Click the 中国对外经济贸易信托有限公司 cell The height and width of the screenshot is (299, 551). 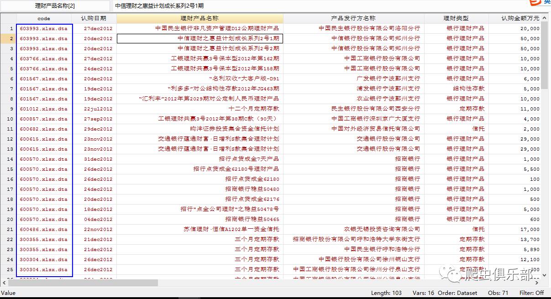tap(354, 129)
